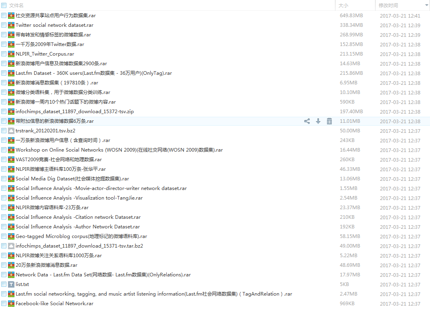Viewport: 430px width, 312px height.
Task: Tick checkbox for Social Media Dig Dataset
Action: 4,179
